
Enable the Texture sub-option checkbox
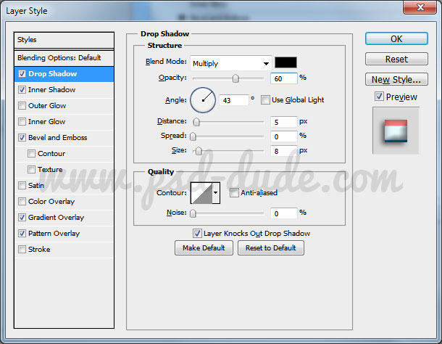(32, 169)
